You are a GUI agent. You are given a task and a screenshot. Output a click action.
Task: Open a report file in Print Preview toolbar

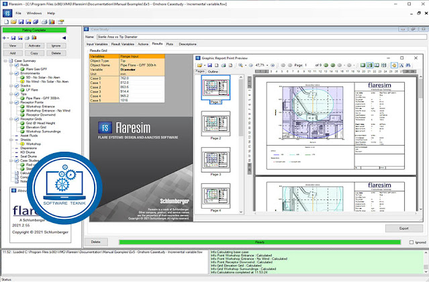199,65
